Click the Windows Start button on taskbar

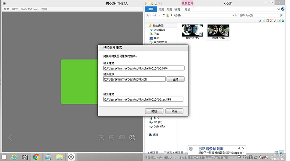4,157
